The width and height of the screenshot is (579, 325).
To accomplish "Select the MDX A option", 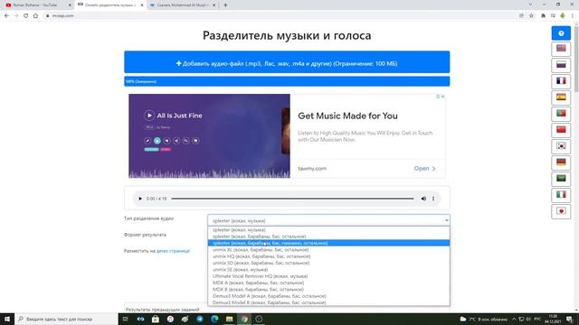I will click(x=328, y=283).
